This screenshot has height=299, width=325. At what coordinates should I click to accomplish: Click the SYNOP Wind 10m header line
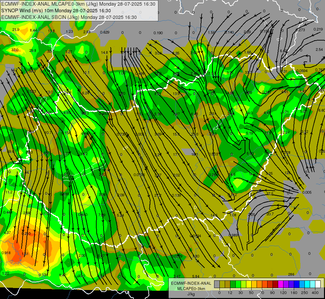[x=56, y=11]
